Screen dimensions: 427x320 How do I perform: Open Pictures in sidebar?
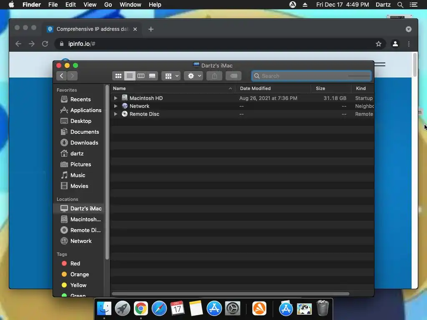tap(79, 165)
